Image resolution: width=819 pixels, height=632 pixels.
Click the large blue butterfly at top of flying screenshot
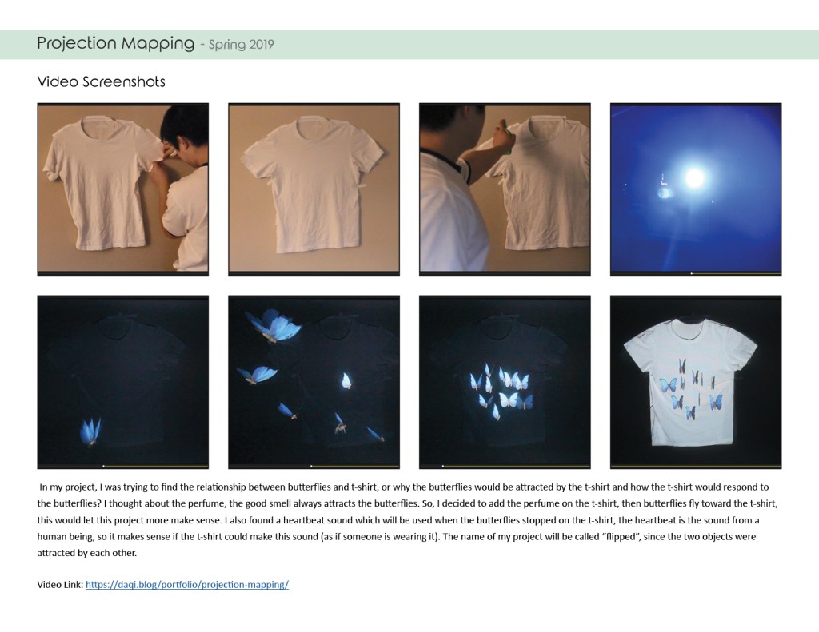274,325
